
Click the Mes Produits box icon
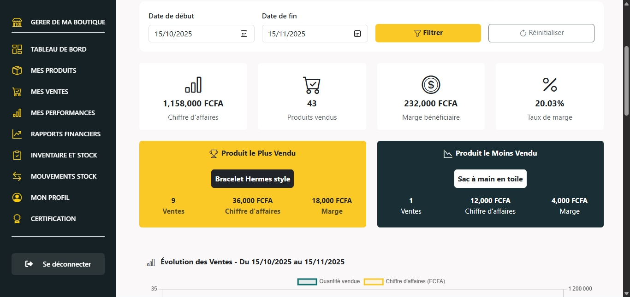(x=17, y=70)
